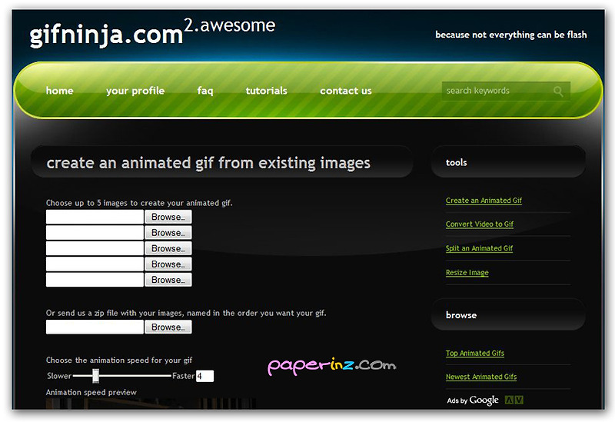This screenshot has height=422, width=615.
Task: Click 'create an animated gif from existing images' heading
Action: (x=208, y=163)
